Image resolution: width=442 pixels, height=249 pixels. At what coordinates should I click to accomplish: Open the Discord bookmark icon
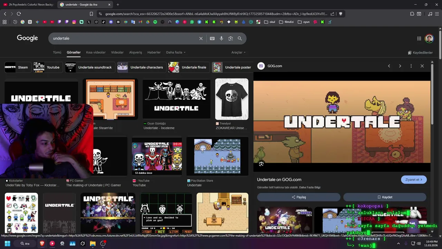pos(111,22)
